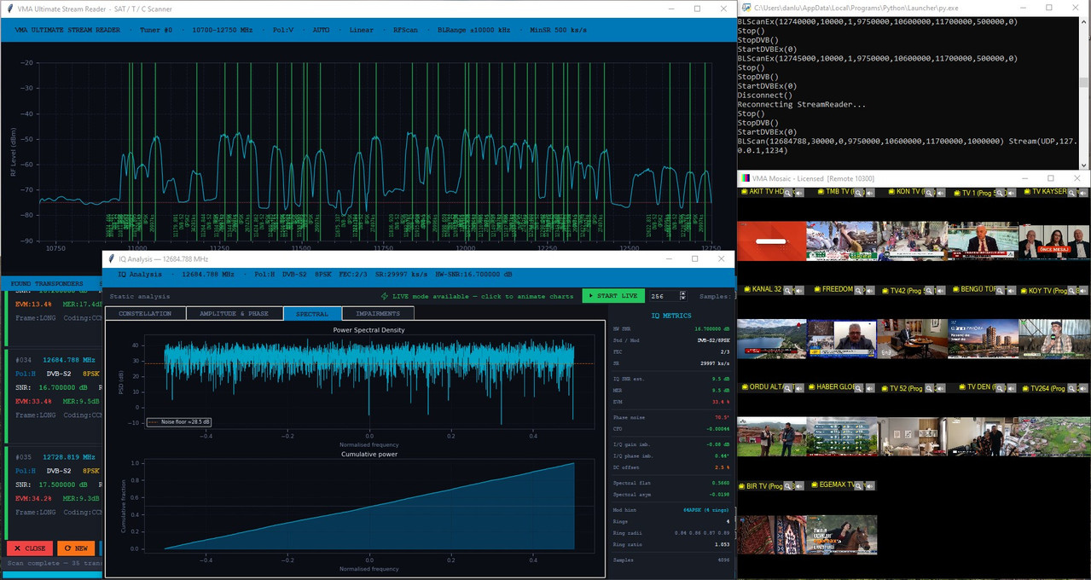Mute or unmute the KON TV channel
This screenshot has width=1091, height=580.
(941, 193)
